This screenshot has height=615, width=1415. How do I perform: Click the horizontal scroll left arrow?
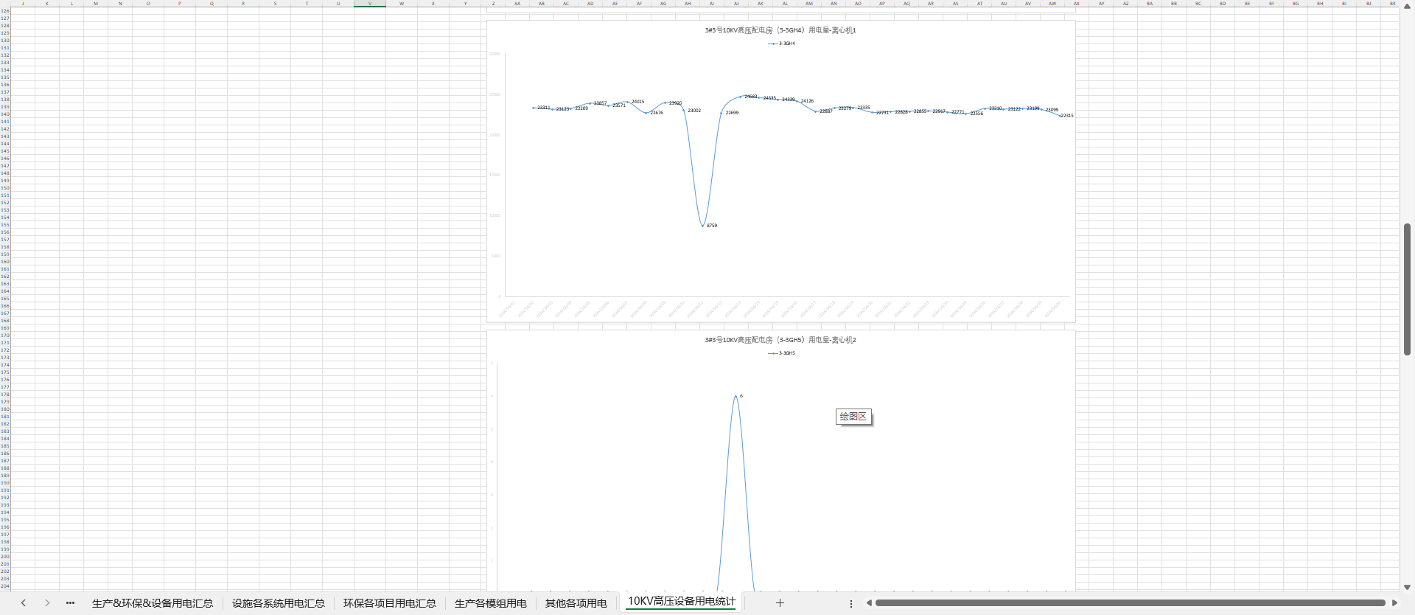pos(869,603)
